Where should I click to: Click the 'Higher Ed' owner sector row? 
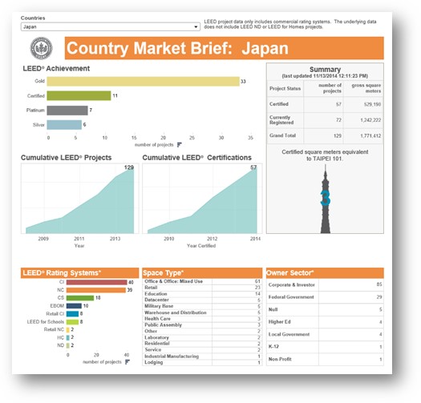(325, 322)
